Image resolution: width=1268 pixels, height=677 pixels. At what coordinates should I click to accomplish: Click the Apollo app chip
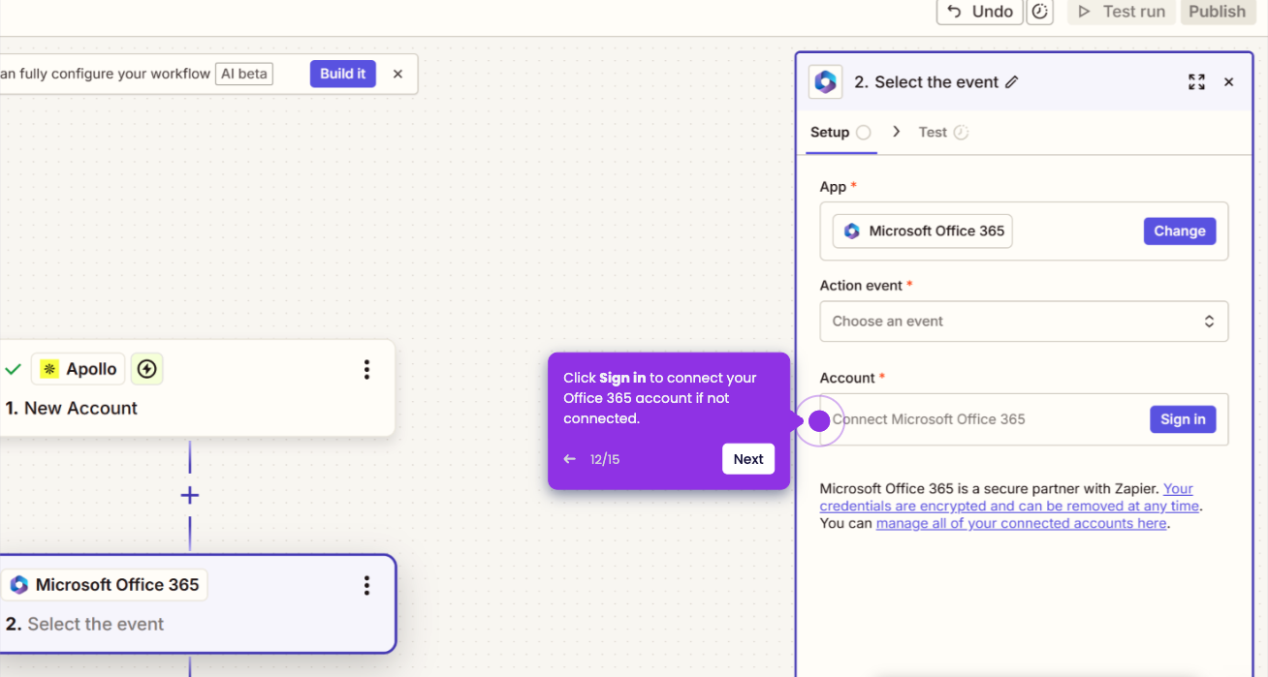coord(79,369)
